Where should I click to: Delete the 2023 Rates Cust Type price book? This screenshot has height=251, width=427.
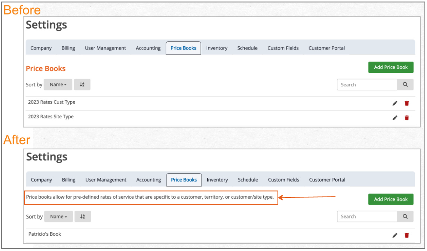(407, 103)
